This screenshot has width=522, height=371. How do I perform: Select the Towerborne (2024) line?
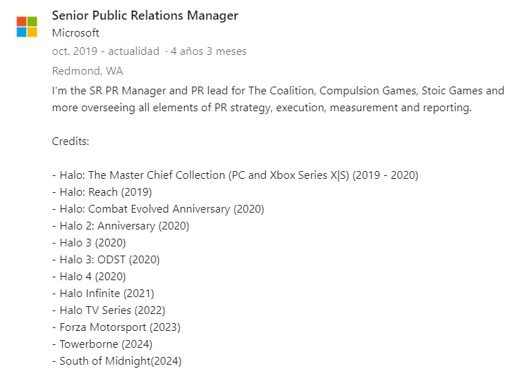coord(102,344)
